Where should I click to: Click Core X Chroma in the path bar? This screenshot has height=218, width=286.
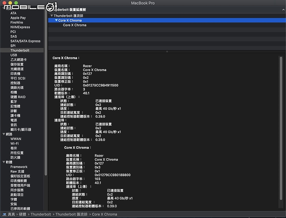point(105,214)
